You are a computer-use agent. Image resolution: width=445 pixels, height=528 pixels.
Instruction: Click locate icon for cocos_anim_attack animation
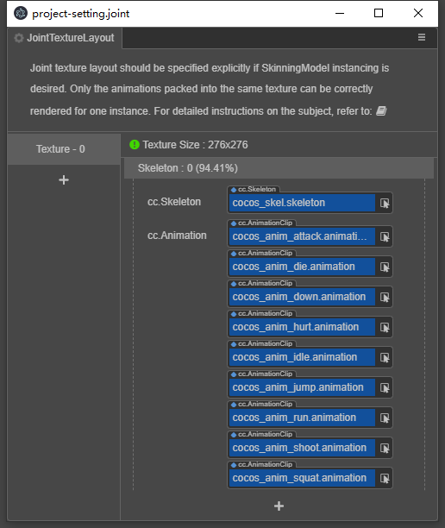pos(385,236)
